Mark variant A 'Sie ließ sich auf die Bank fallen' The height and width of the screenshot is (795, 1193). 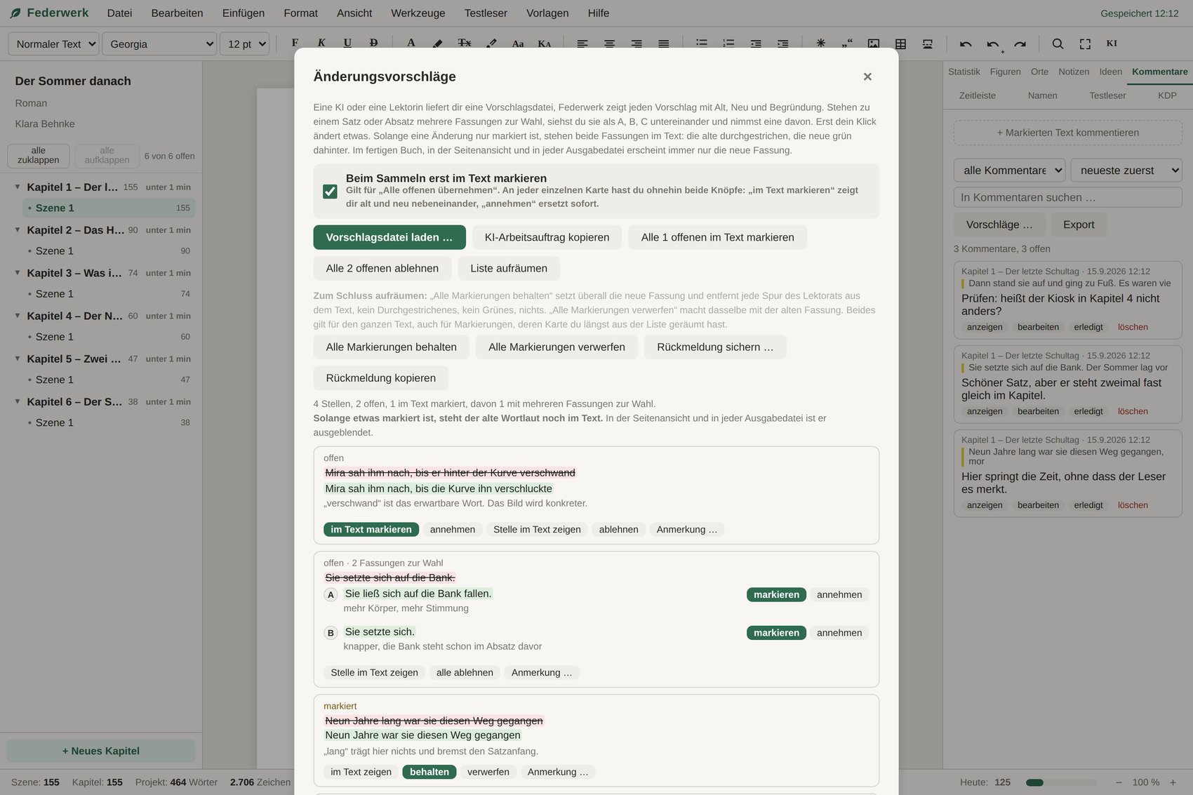[x=776, y=594]
